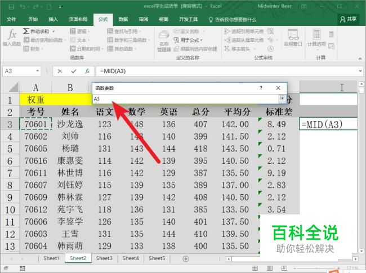This screenshot has height=273, width=366.
Task: Click Remove Arrows
Action: pos(237,49)
